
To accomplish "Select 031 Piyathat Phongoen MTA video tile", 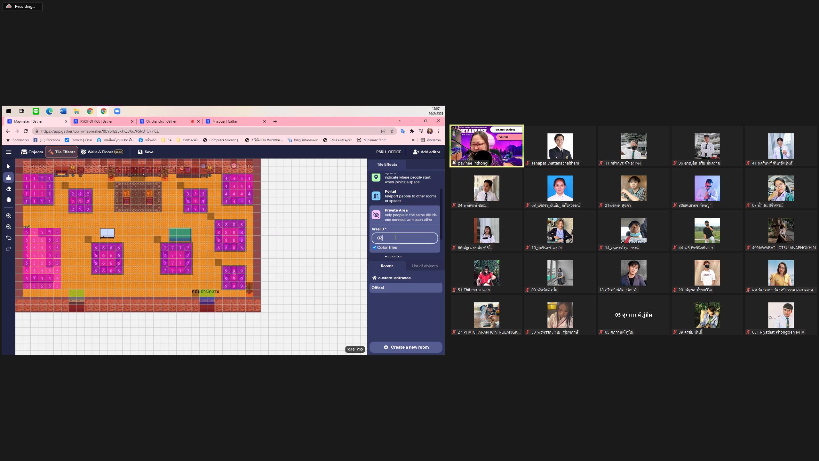I will click(x=781, y=315).
